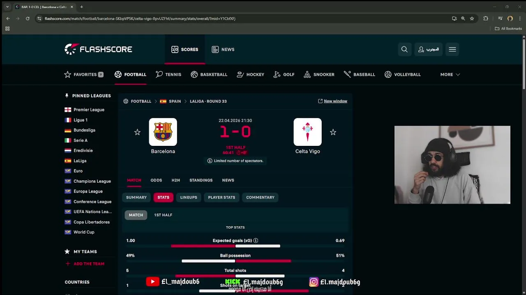Switch to the match News tab
Viewport: 526px width, 295px height.
pyautogui.click(x=228, y=180)
